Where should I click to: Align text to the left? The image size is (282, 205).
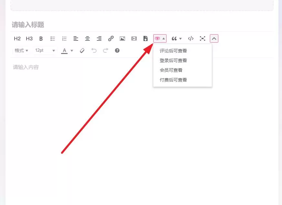coord(76,38)
